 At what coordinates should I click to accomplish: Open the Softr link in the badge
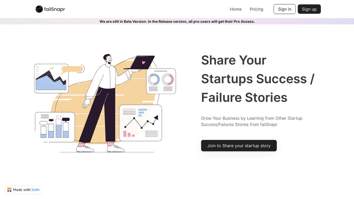tap(35, 190)
